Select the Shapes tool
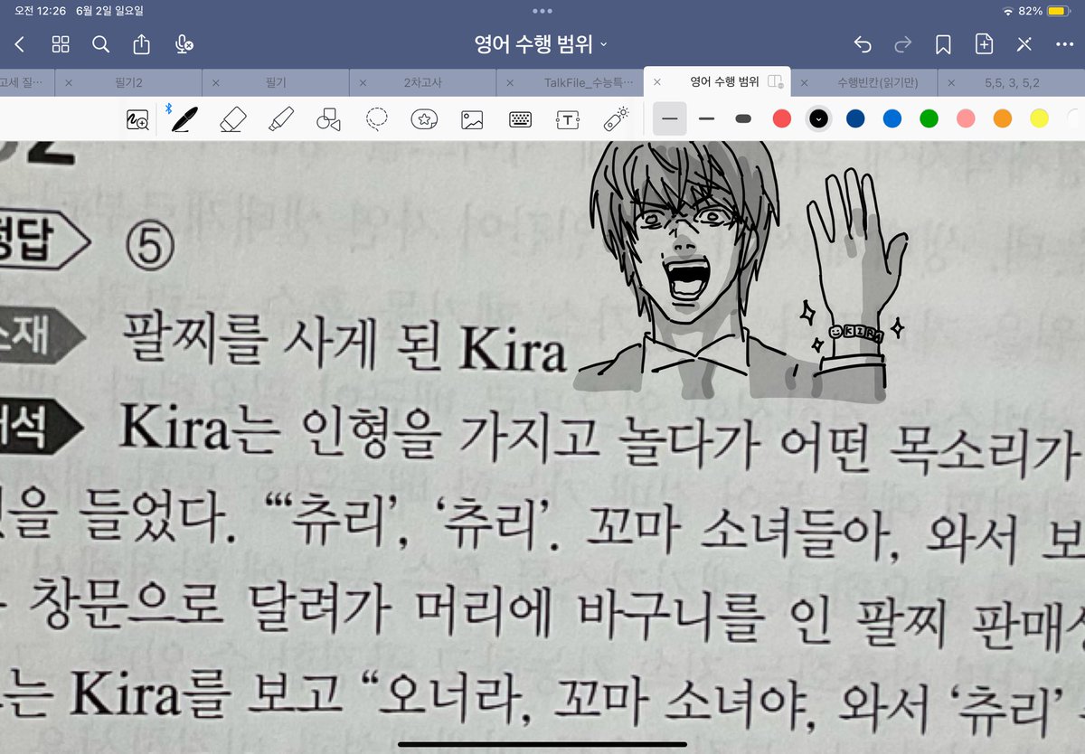Image resolution: width=1085 pixels, height=754 pixels. (328, 119)
